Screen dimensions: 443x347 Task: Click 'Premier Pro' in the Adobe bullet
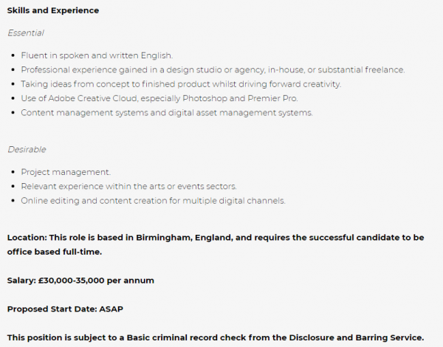pos(272,98)
